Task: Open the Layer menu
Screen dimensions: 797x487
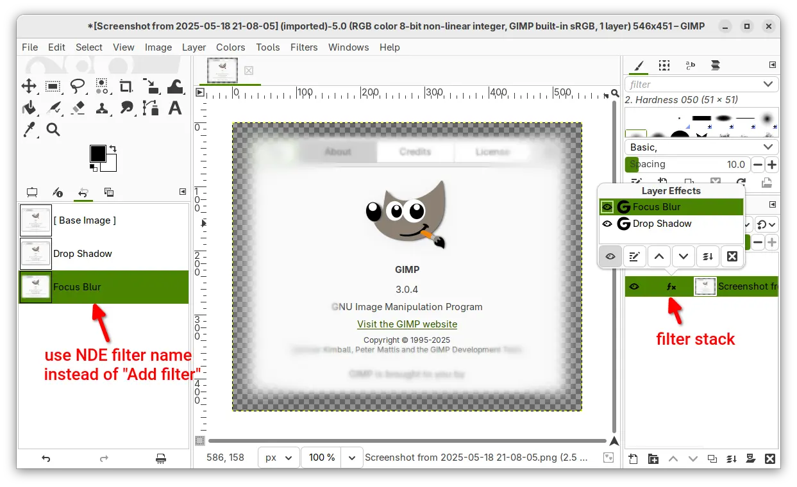Action: (194, 47)
